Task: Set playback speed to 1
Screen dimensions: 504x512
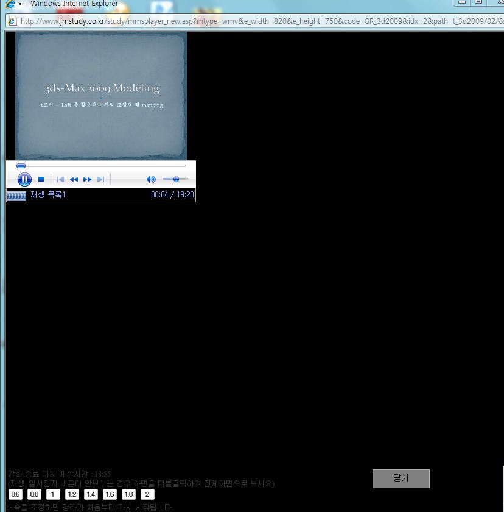Action: (53, 494)
